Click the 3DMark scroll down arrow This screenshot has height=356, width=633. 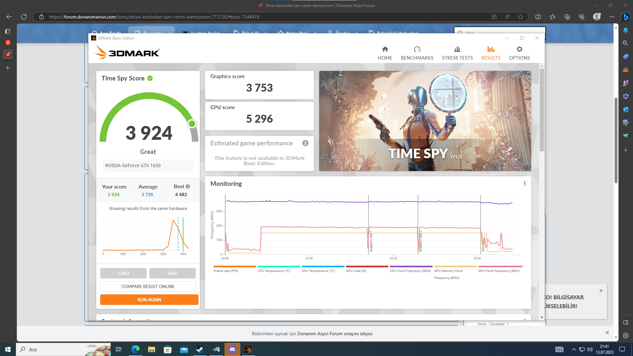pyautogui.click(x=542, y=317)
